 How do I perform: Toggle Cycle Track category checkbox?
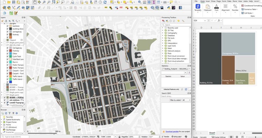(7, 56)
